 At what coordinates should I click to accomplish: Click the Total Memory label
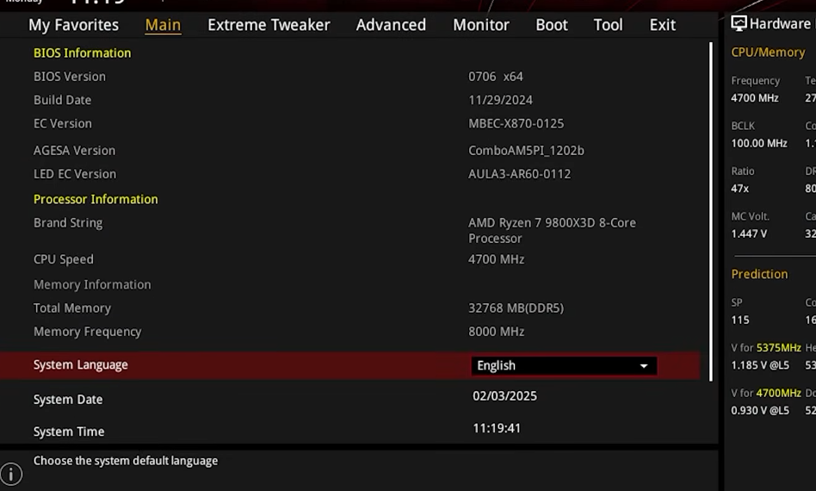pos(72,308)
